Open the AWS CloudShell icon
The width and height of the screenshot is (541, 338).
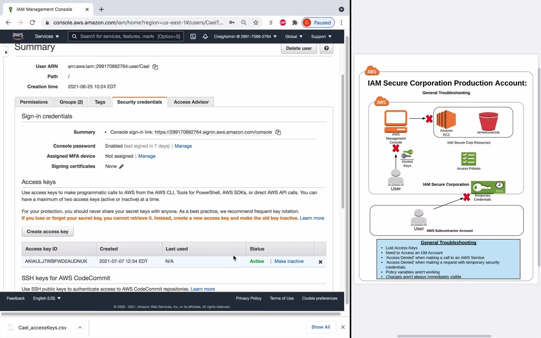pos(193,36)
